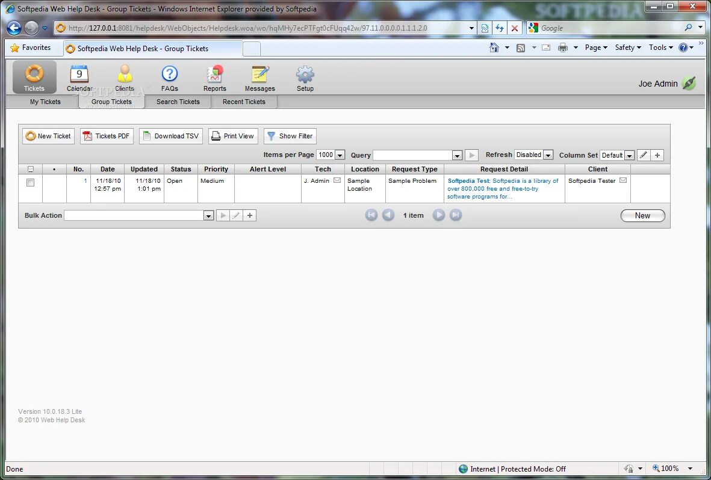This screenshot has height=480, width=711.
Task: Sort by the Priority column header
Action: 216,169
